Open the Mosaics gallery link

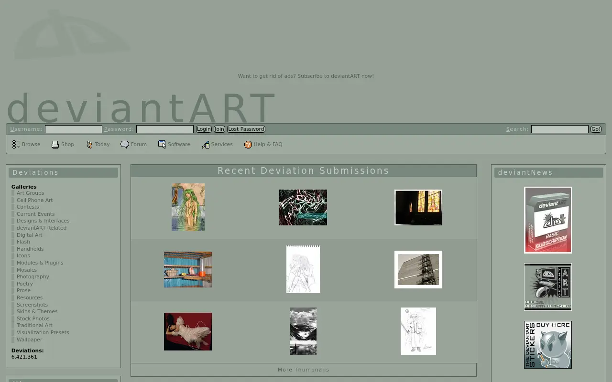pos(27,270)
